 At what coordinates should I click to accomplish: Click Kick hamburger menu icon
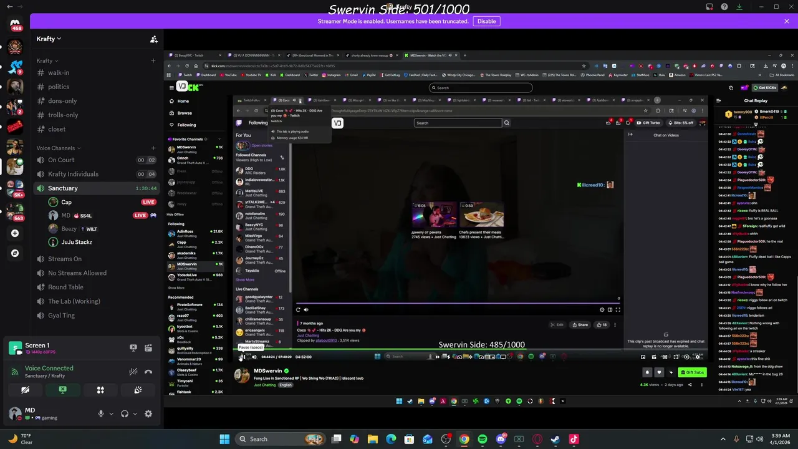(x=171, y=87)
